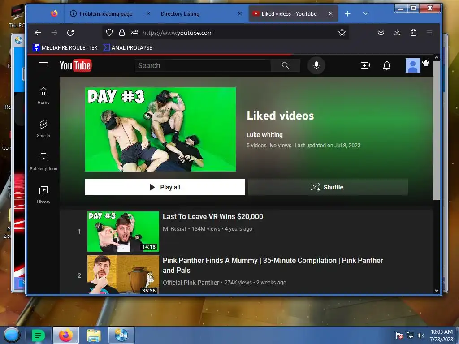Click the page scrollbar up arrow
This screenshot has width=459, height=344.
437,58
